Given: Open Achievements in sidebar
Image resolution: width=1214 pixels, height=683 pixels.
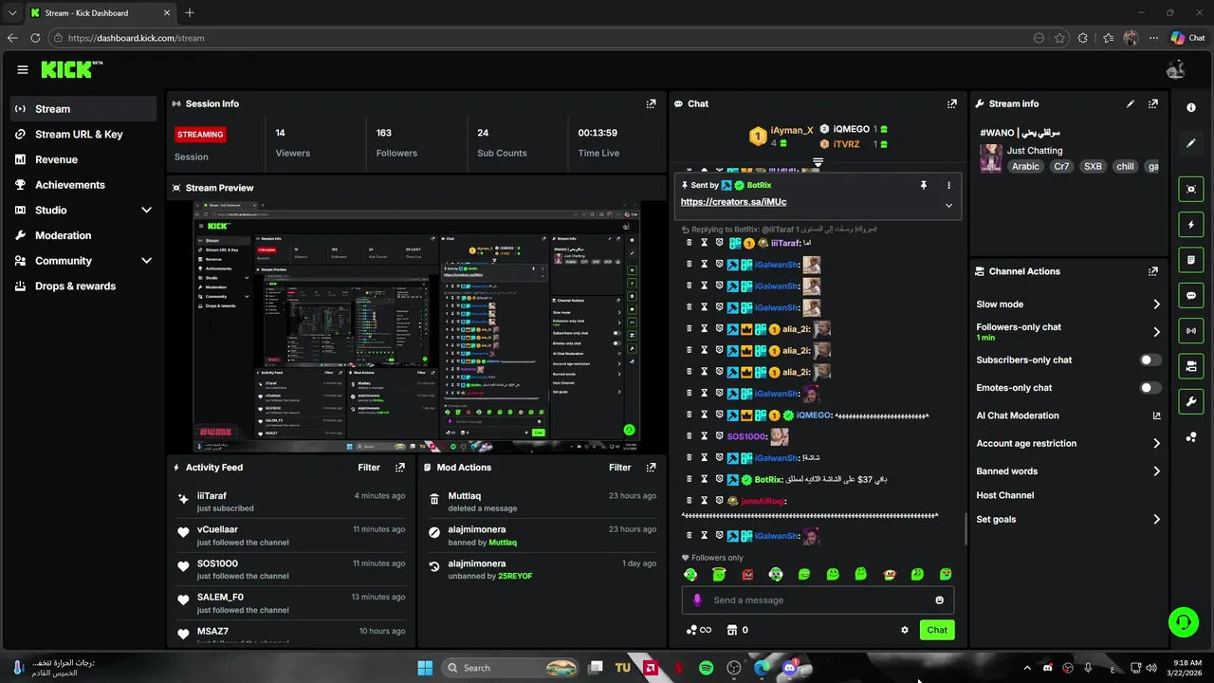Looking at the screenshot, I should 83,185.
